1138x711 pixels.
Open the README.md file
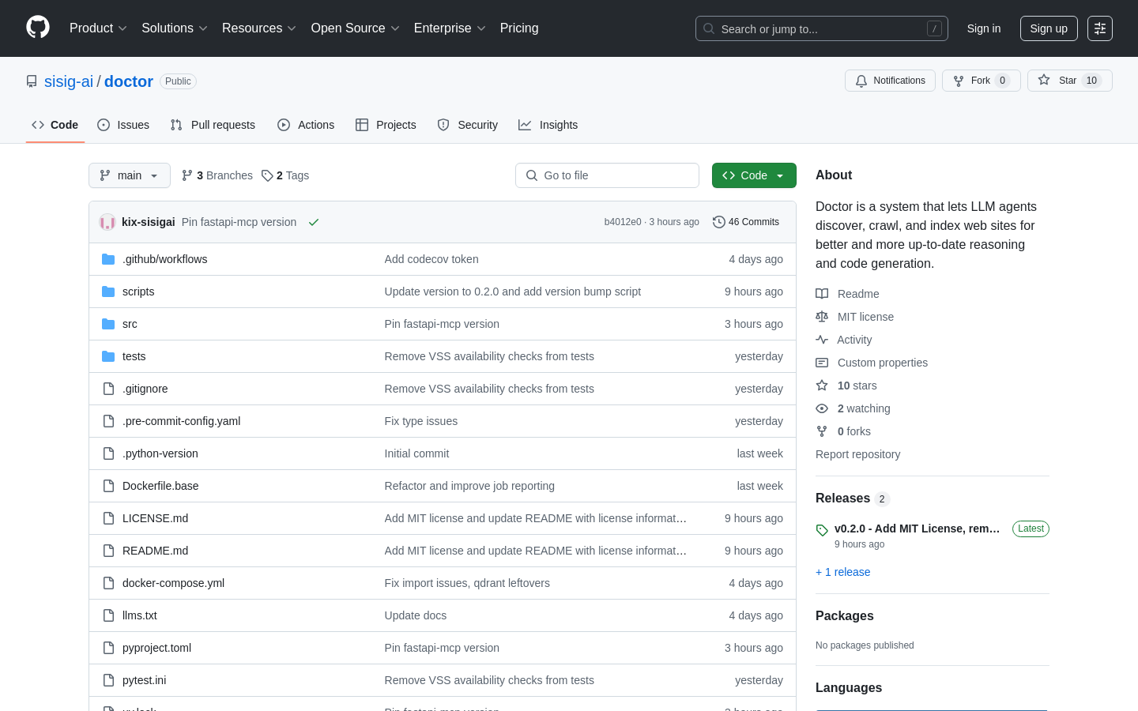155,551
